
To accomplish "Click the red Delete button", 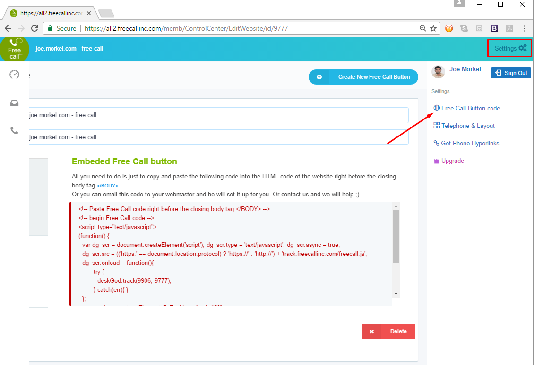I will pos(388,331).
